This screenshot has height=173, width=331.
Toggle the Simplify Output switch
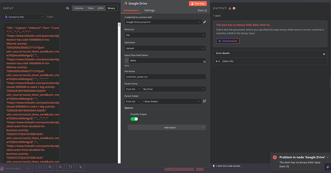click(x=134, y=119)
